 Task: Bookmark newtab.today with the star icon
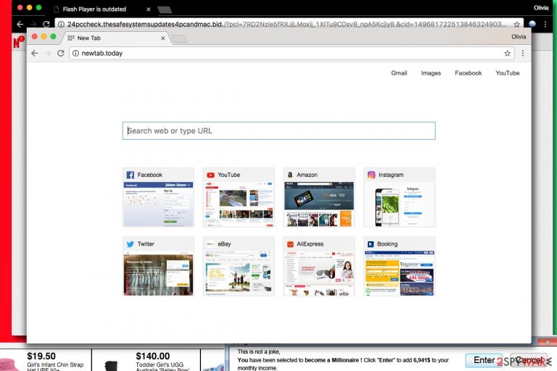[x=507, y=53]
